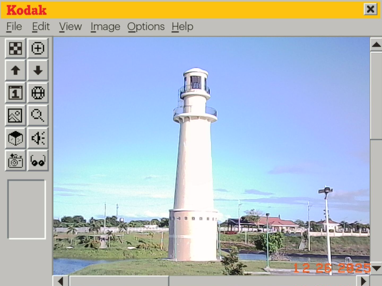This screenshot has height=286, width=382.
Task: Open the Image menu
Action: pyautogui.click(x=105, y=27)
